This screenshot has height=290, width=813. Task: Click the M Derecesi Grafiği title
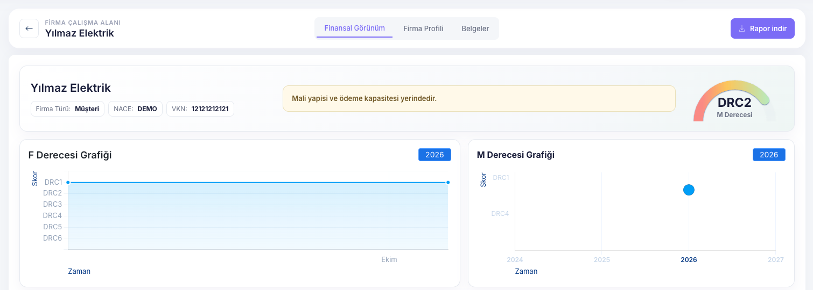click(x=516, y=155)
